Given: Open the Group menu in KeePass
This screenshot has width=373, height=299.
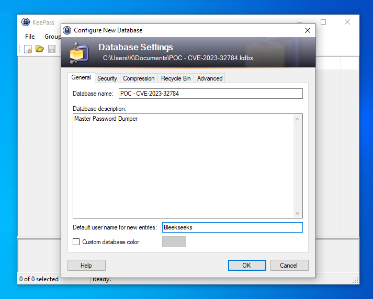Looking at the screenshot, I should pyautogui.click(x=53, y=37).
